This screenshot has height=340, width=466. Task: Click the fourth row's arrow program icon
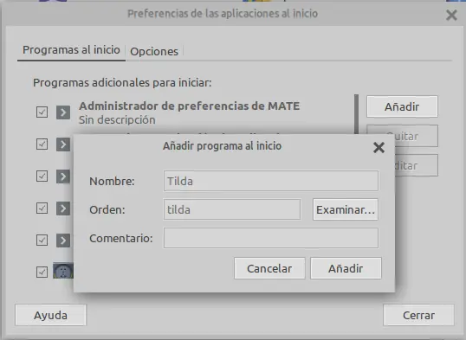pyautogui.click(x=63, y=208)
